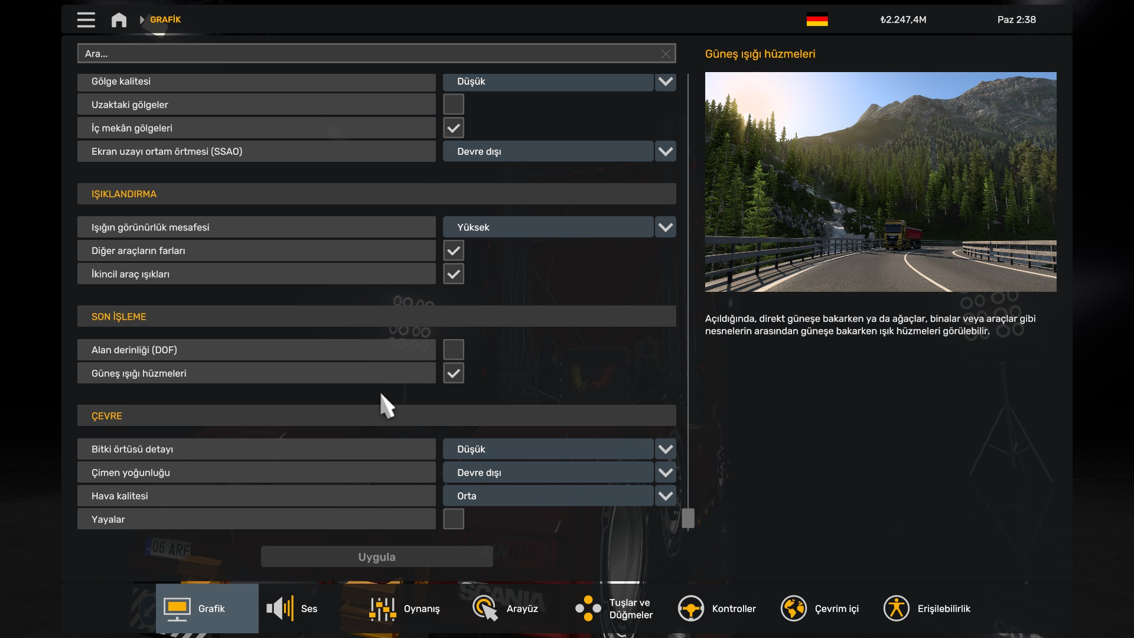Image resolution: width=1134 pixels, height=638 pixels.
Task: Click the Paz 2:38 clock display
Action: click(x=1016, y=19)
